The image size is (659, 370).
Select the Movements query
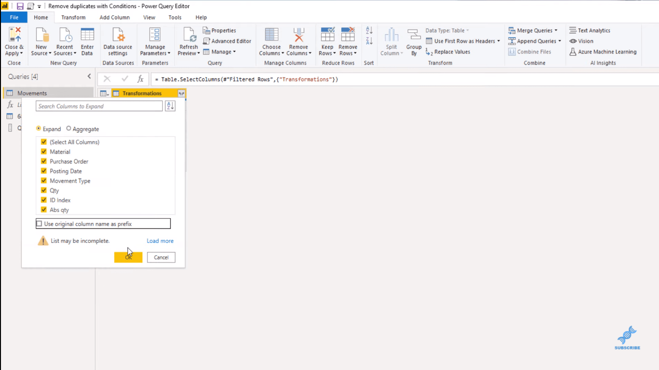(48, 93)
